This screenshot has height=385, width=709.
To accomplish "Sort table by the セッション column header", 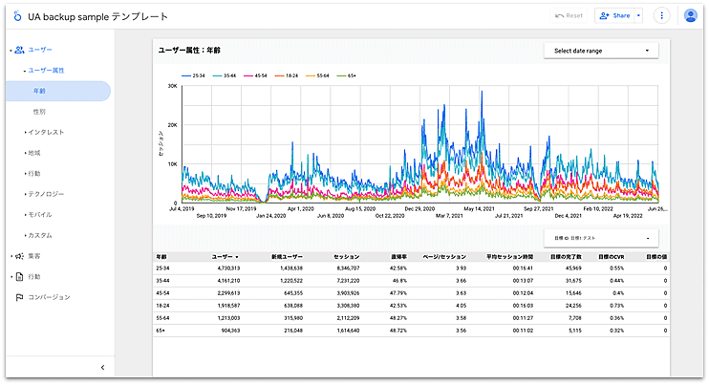I will coord(346,257).
